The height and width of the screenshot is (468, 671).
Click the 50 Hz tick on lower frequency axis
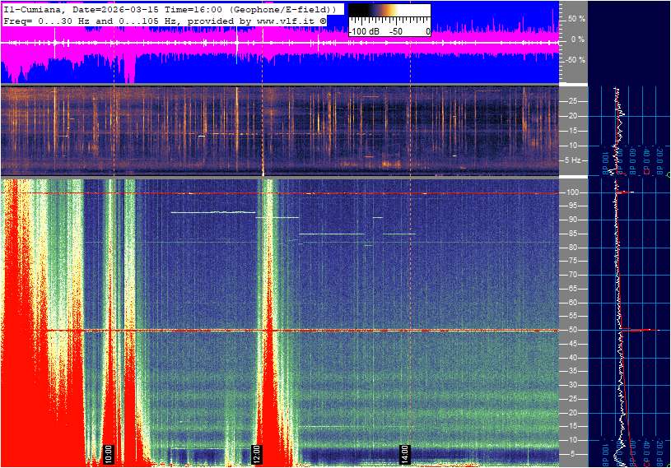(x=573, y=330)
